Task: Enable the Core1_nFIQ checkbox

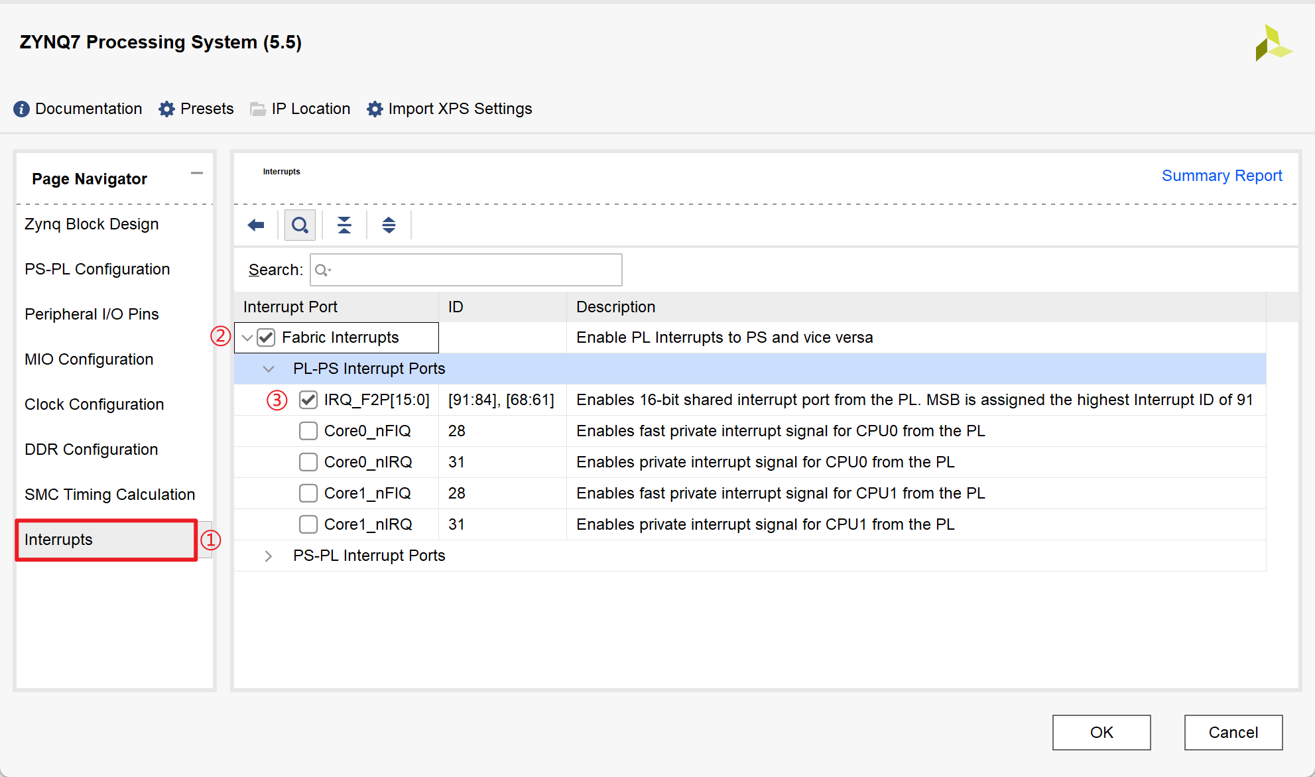Action: (308, 493)
